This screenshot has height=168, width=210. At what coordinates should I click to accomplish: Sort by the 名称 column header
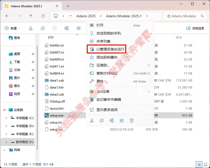51,37
